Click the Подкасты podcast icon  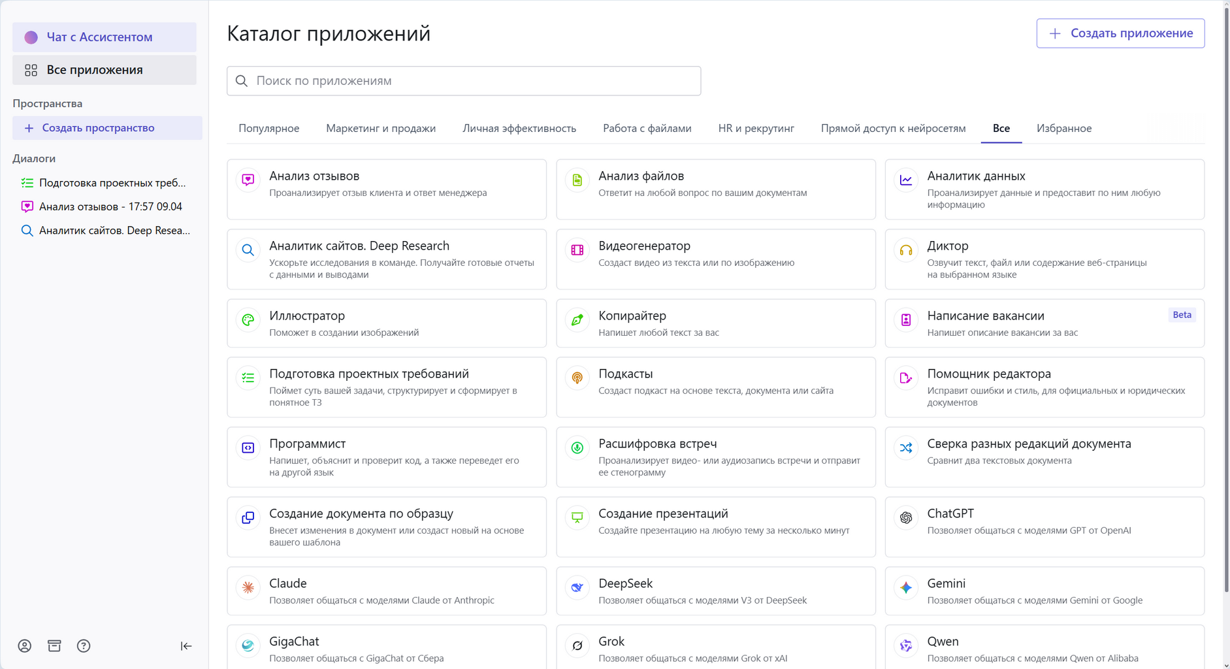coord(577,378)
